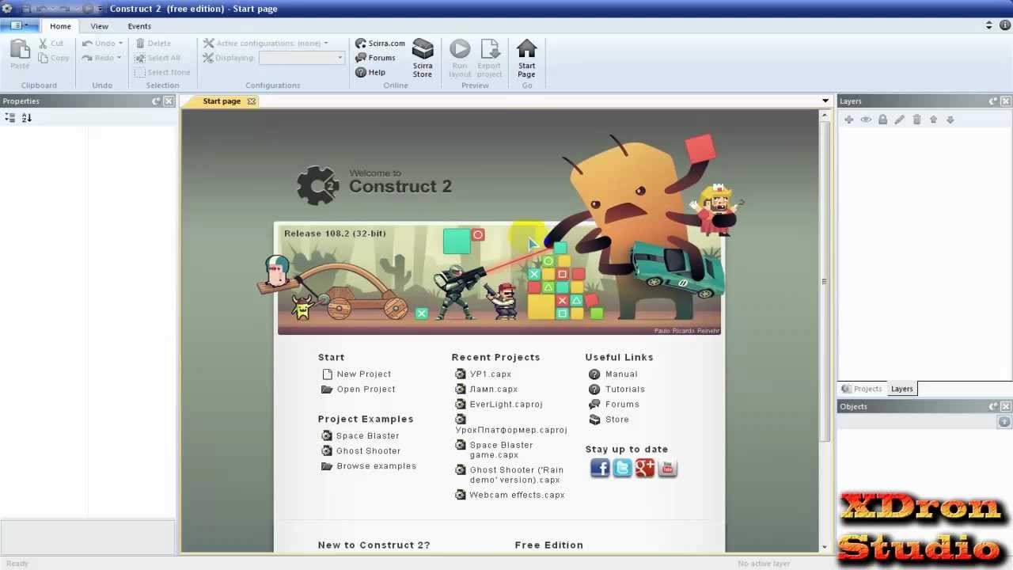Toggle layer lock icon
The width and height of the screenshot is (1013, 570).
tap(882, 120)
